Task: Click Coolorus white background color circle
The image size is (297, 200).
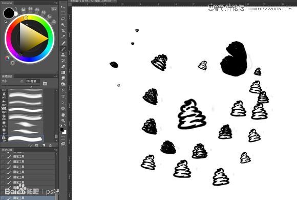Action: tap(16, 14)
